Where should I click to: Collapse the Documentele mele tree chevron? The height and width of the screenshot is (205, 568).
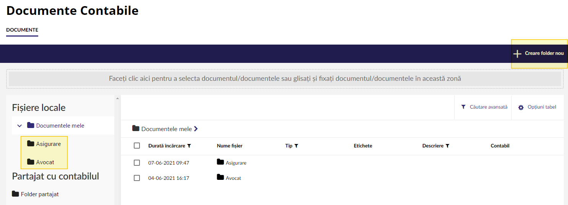click(x=19, y=126)
